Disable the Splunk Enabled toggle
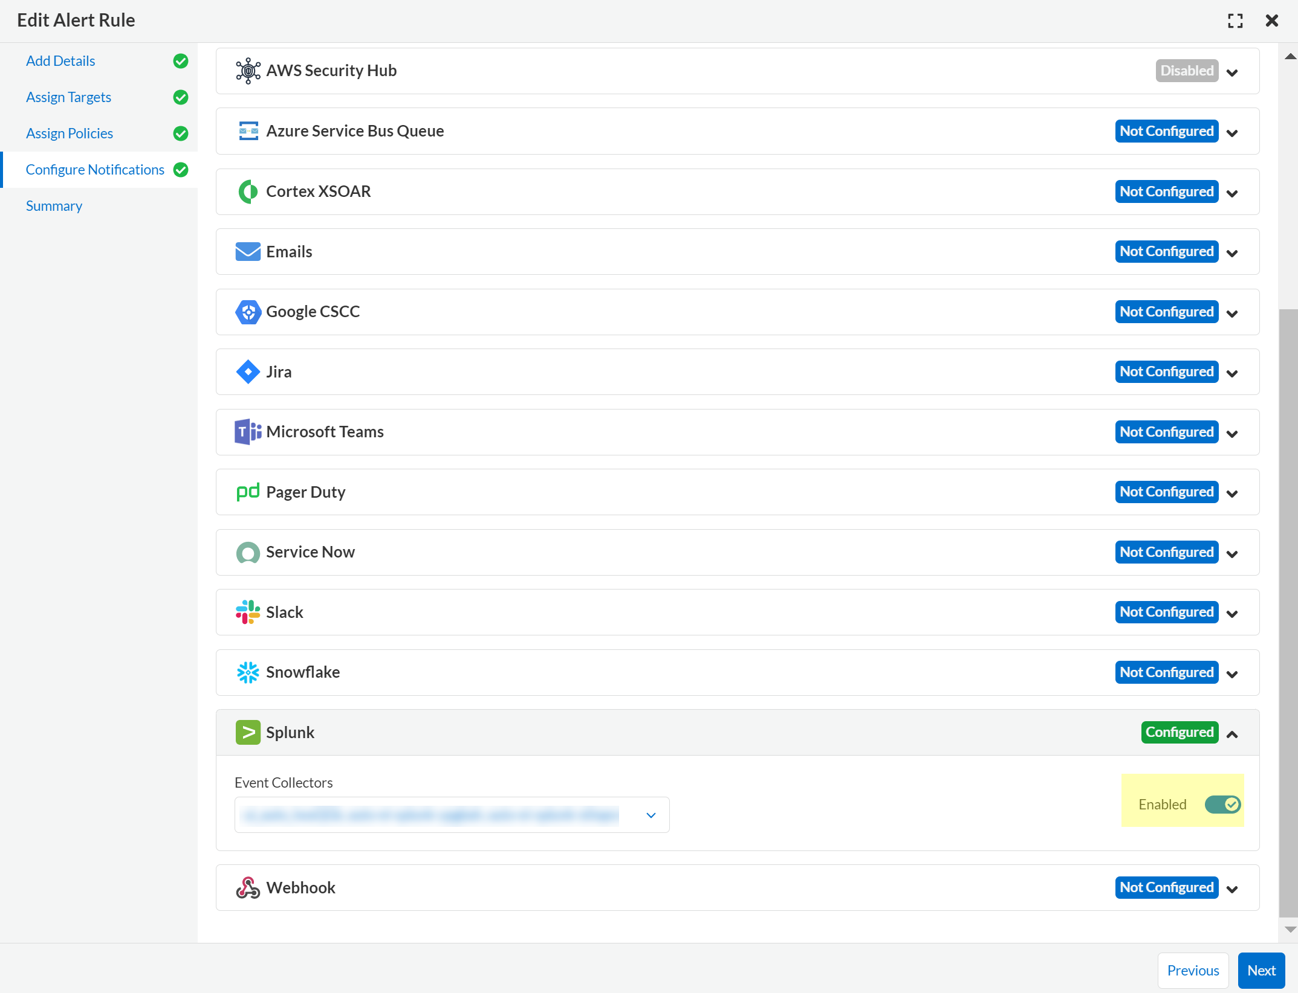The image size is (1298, 993). (x=1222, y=804)
